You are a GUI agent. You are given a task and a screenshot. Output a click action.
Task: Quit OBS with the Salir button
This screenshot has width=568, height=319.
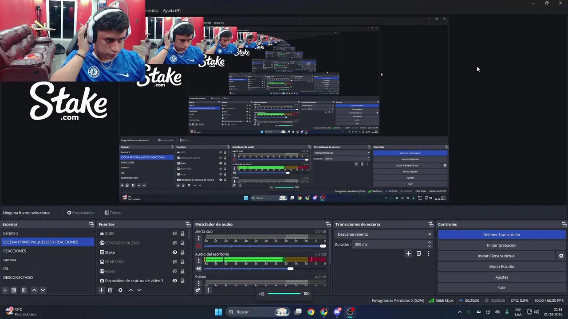(501, 288)
